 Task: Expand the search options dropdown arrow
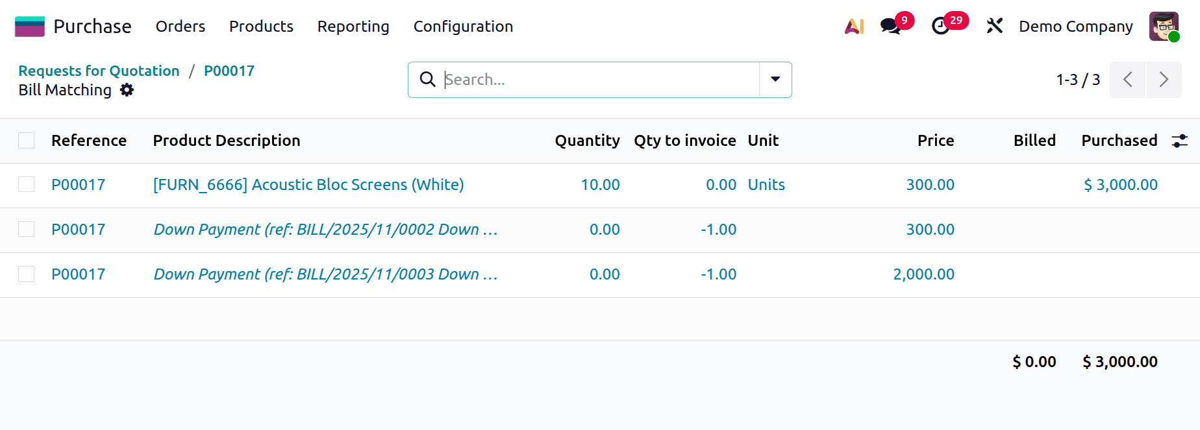(775, 80)
